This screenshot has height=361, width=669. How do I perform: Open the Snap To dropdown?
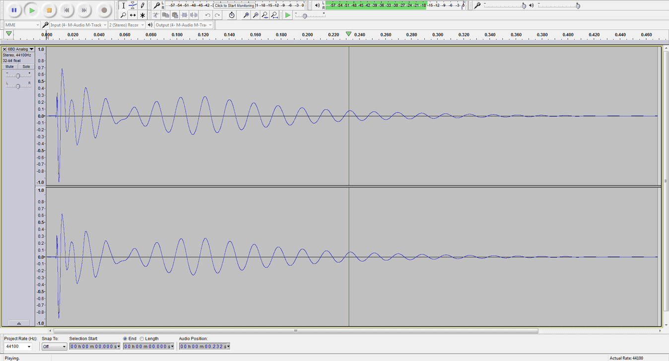[x=54, y=347]
